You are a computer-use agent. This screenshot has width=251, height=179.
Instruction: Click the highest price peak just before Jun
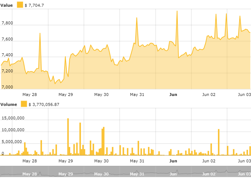click(177, 11)
